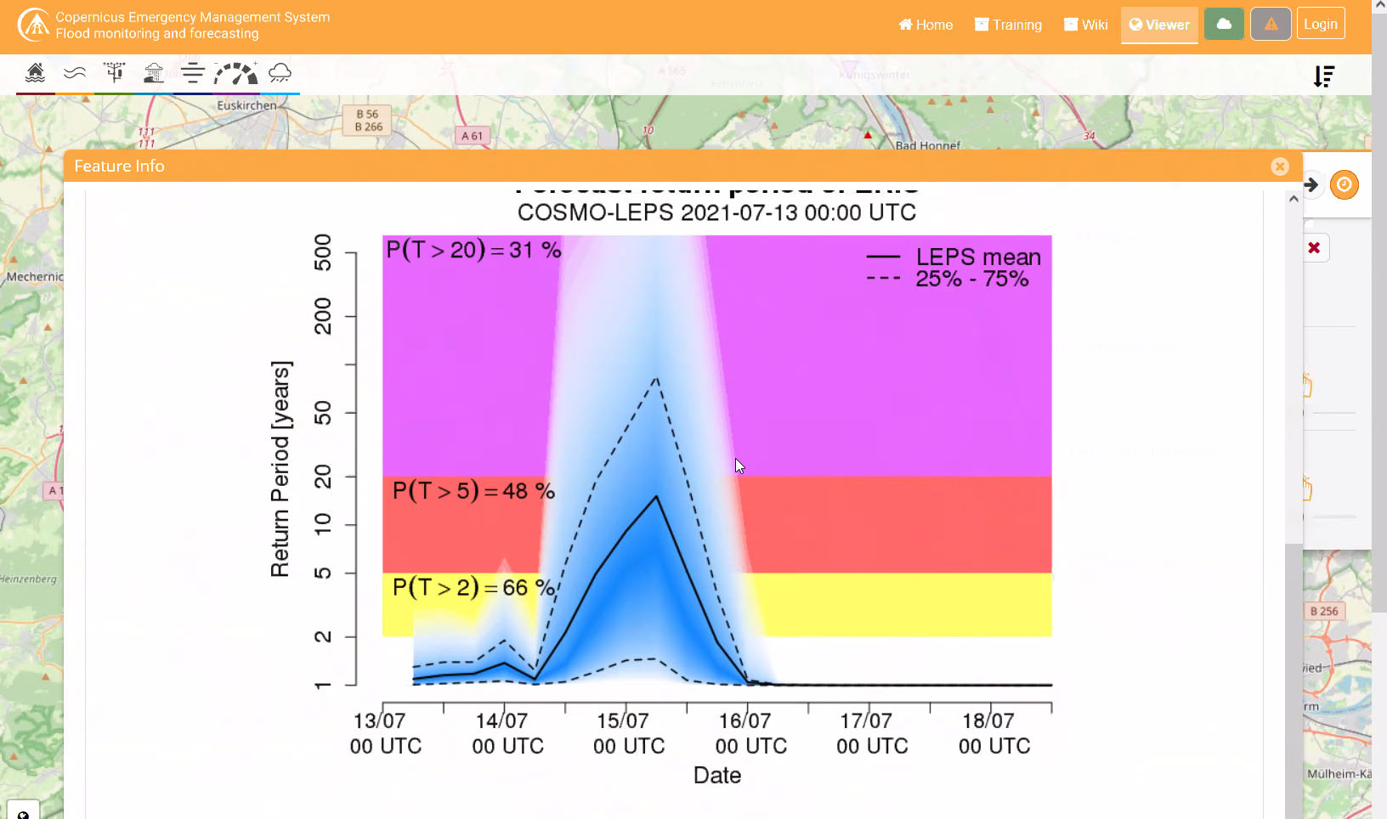The width and height of the screenshot is (1387, 819).
Task: Click the 'COSMO-LEPS 2021-07-13 00:00 UTC' chart title
Action: [716, 212]
